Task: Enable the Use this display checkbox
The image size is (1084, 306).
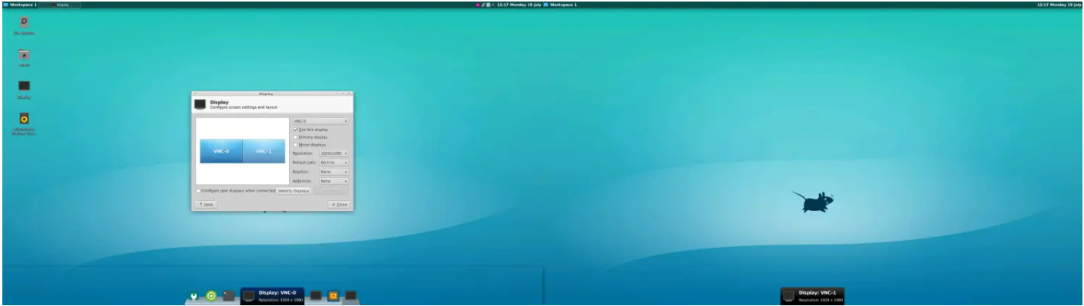Action: [x=296, y=130]
